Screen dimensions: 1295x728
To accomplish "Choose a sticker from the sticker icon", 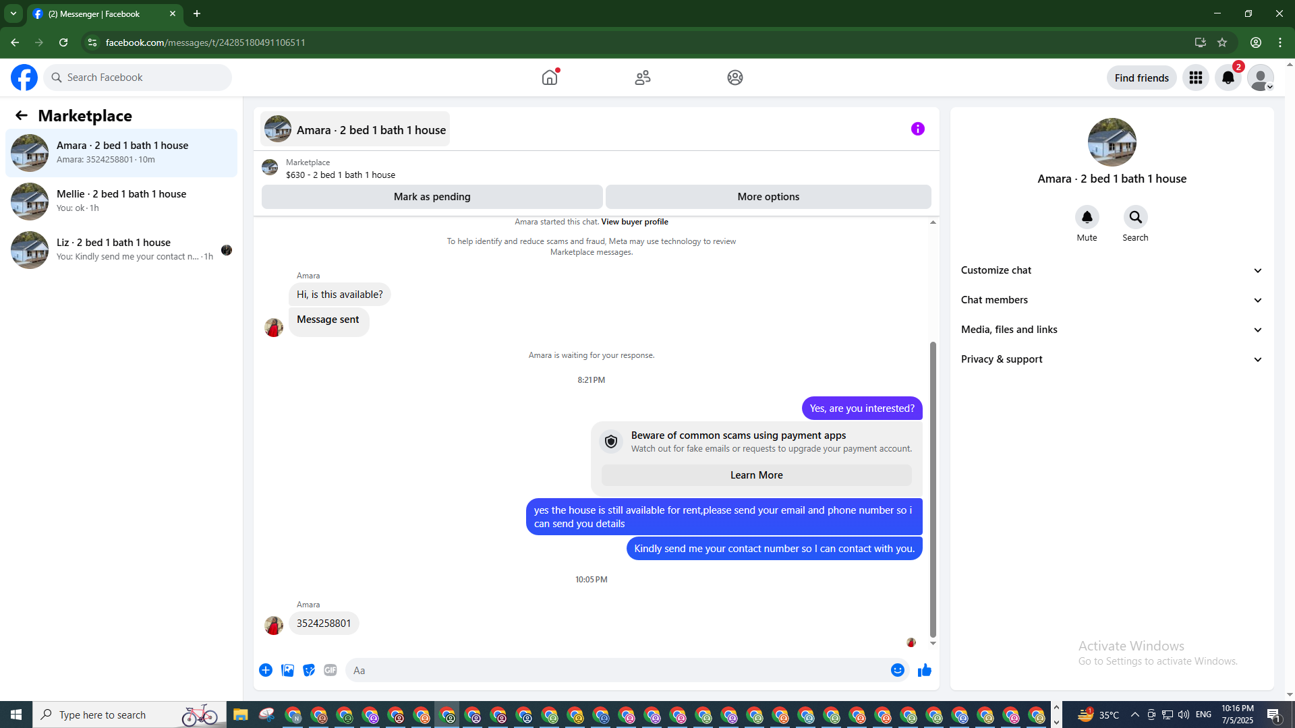I will [x=309, y=670].
